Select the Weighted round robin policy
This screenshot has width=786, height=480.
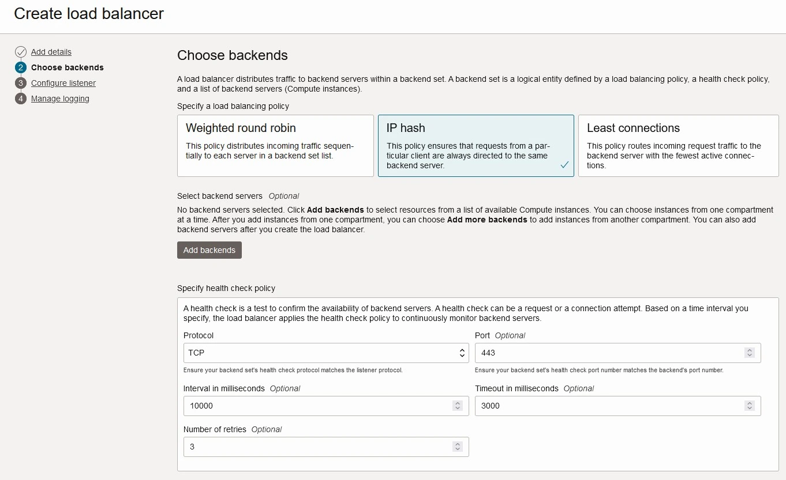click(x=275, y=146)
